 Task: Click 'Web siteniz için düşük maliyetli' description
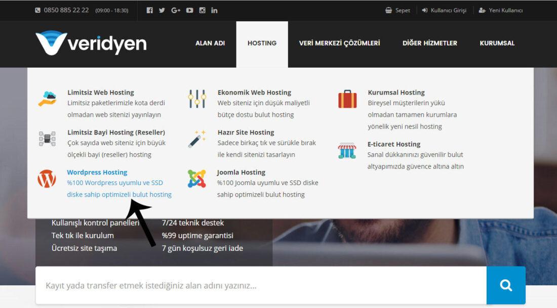click(264, 103)
